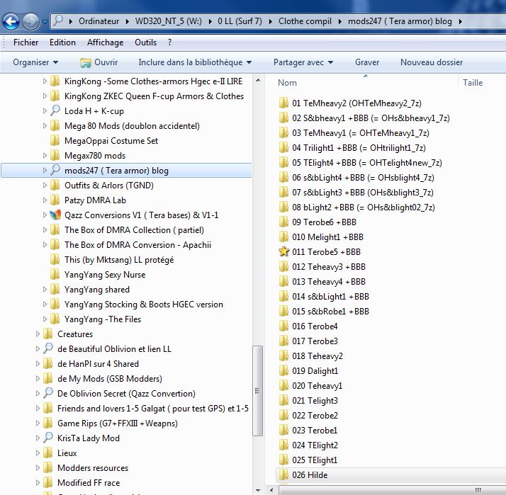Sort files by the Nom column header
This screenshot has height=495, width=506.
pyautogui.click(x=288, y=83)
